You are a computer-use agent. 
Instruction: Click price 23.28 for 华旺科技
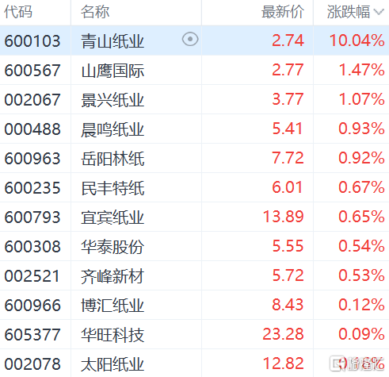tap(284, 334)
